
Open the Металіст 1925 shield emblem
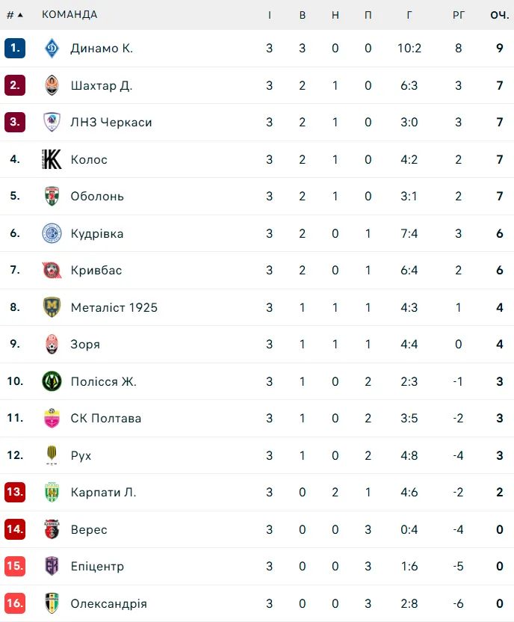(x=52, y=307)
